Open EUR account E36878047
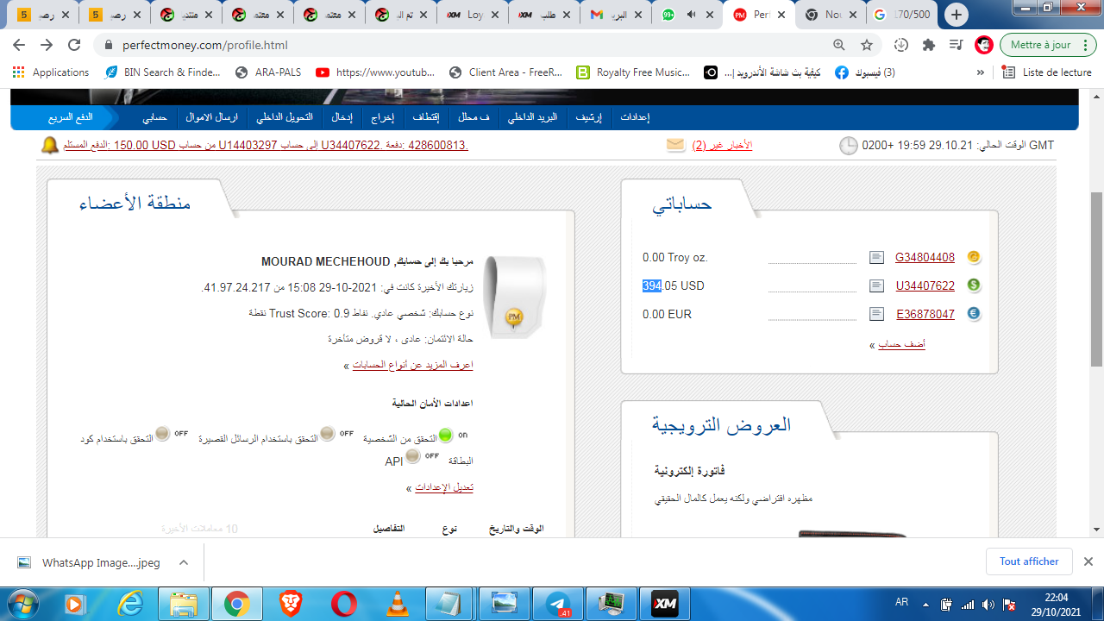Image resolution: width=1104 pixels, height=621 pixels. click(x=925, y=314)
